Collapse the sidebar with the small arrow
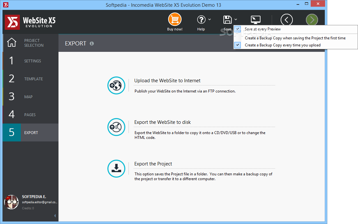The height and width of the screenshot is (224, 358). 55,216
